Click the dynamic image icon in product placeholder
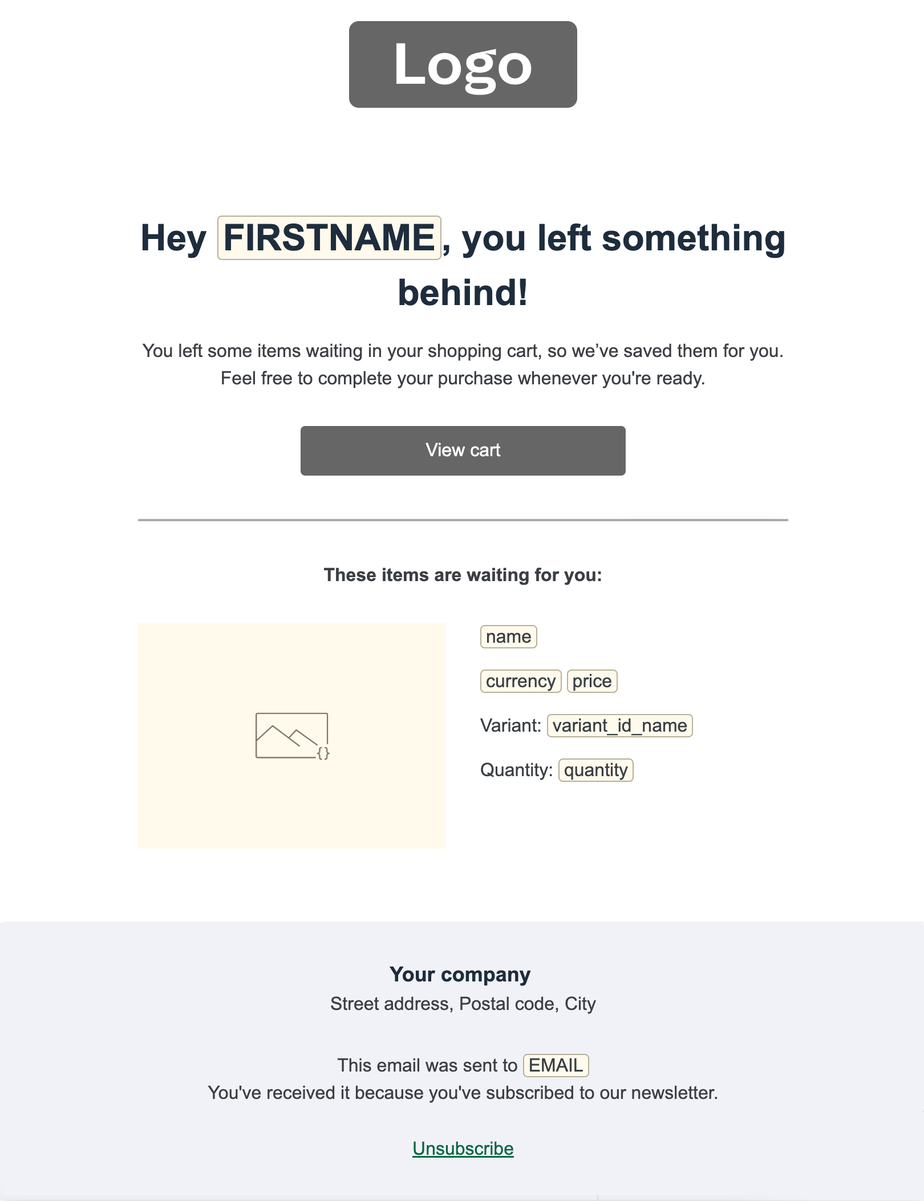Viewport: 924px width, 1201px height. pos(292,736)
